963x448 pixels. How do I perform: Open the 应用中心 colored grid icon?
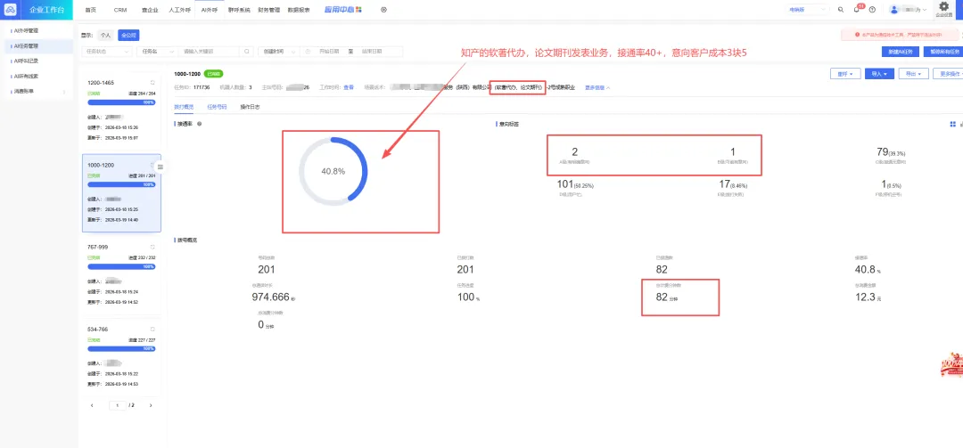point(358,10)
